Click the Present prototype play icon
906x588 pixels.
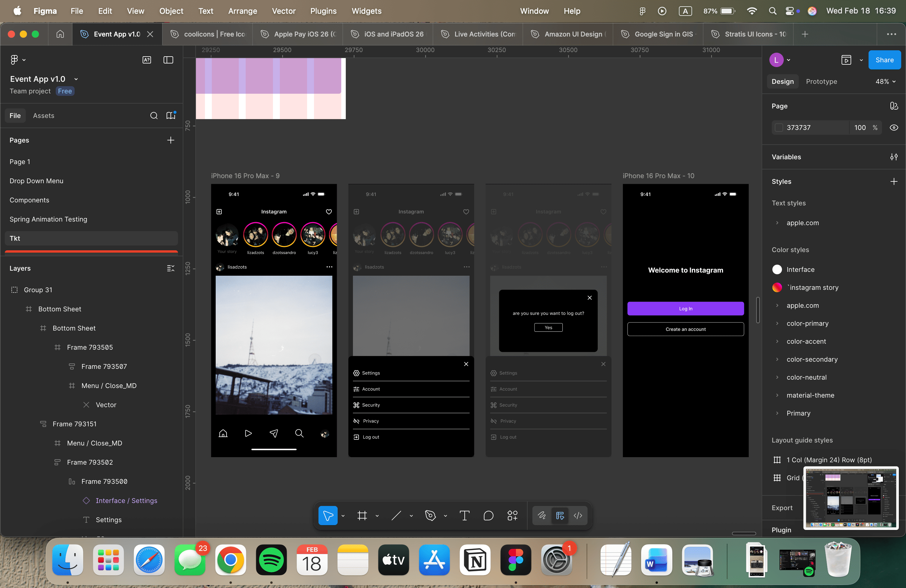(846, 60)
